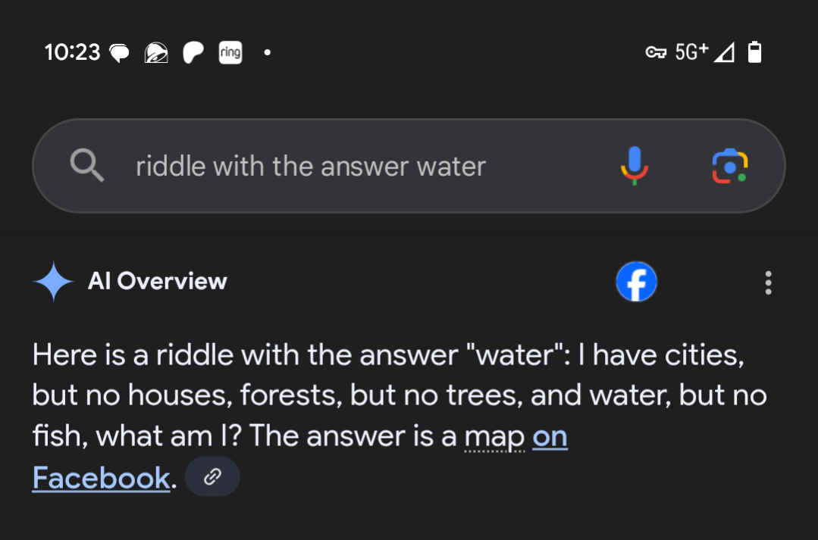Open Google Lens camera search
This screenshot has width=818, height=540.
tap(729, 166)
